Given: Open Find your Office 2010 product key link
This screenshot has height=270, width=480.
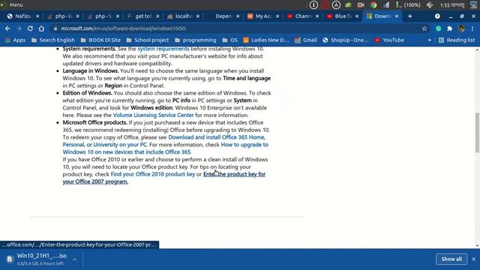Looking at the screenshot, I should pyautogui.click(x=153, y=174).
